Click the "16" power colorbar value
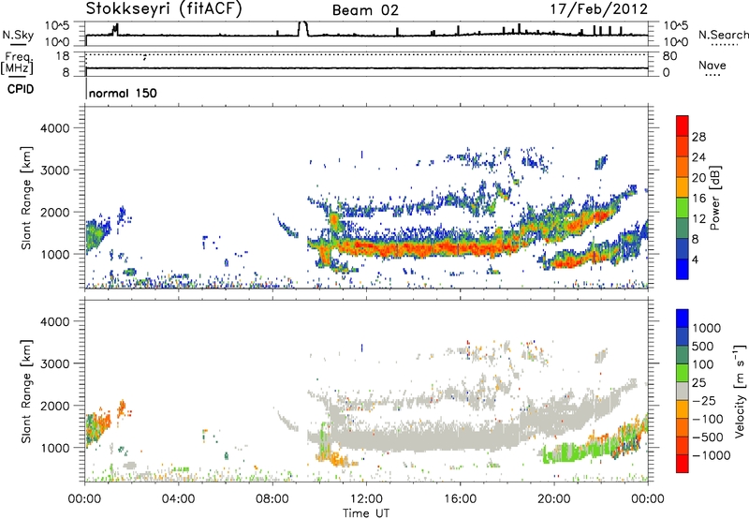This screenshot has height=519, width=749. tap(698, 199)
